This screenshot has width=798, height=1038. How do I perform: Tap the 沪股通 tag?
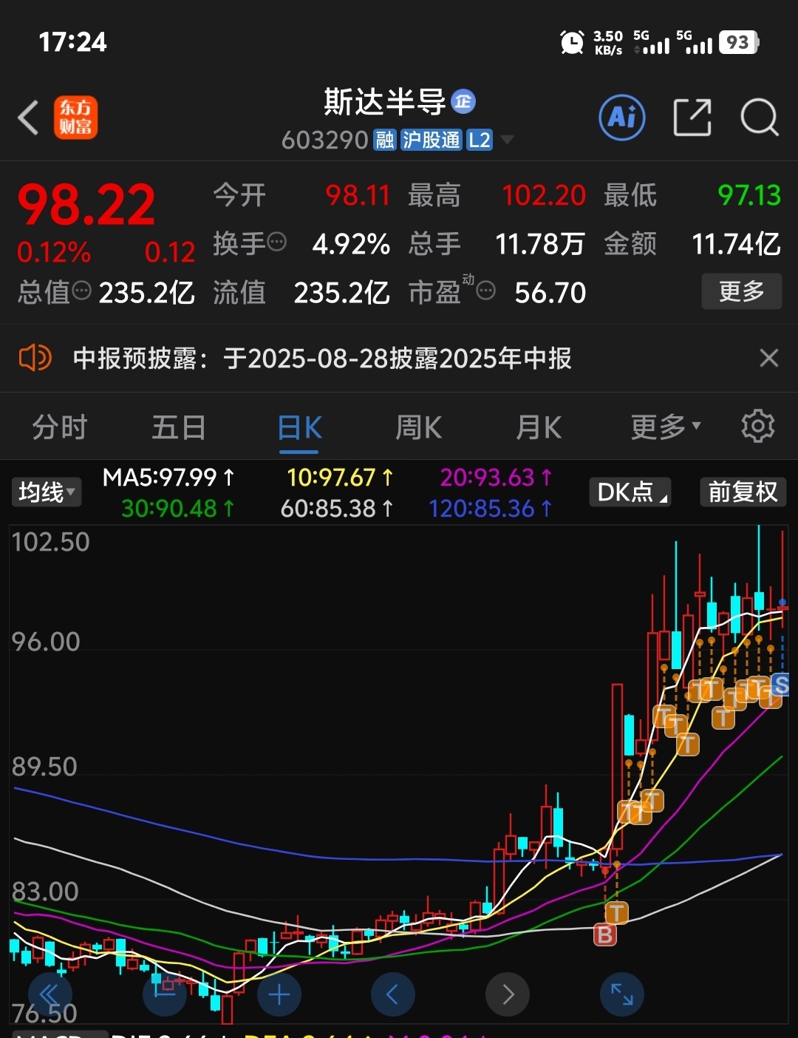pos(432,140)
